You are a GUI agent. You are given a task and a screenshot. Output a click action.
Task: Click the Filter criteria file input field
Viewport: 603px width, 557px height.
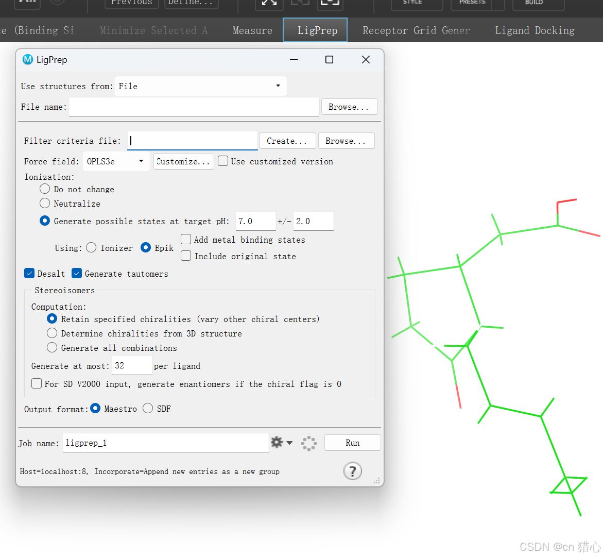(192, 141)
